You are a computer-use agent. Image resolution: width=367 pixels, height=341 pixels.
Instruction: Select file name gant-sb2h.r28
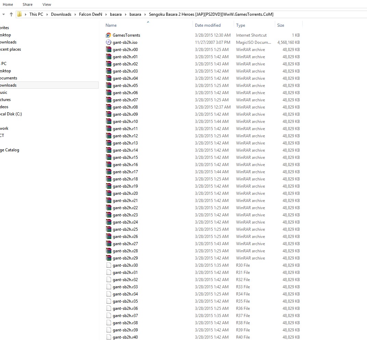pos(125,251)
